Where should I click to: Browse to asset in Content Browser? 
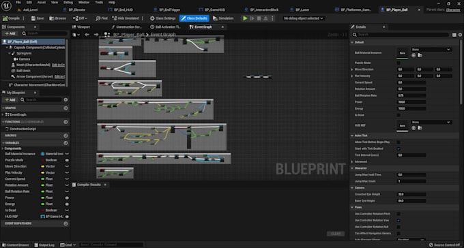click(x=58, y=18)
